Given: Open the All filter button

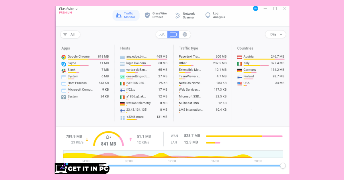Looking at the screenshot, I should click(70, 34).
